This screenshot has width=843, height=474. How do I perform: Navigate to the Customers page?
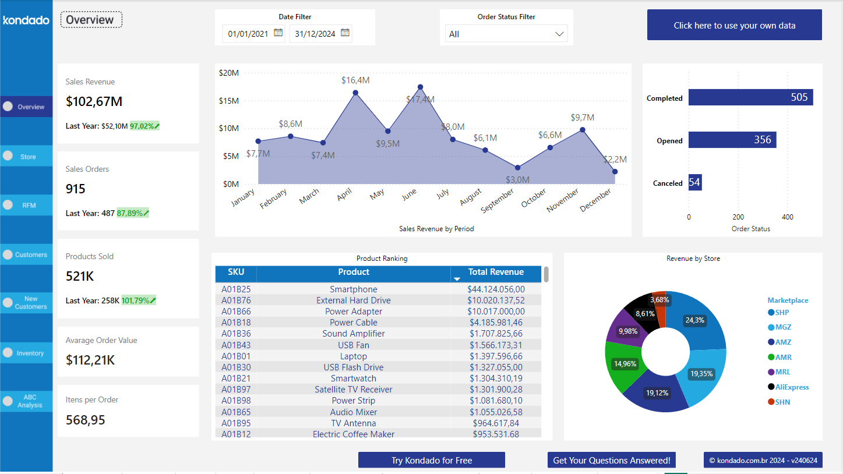[26, 254]
